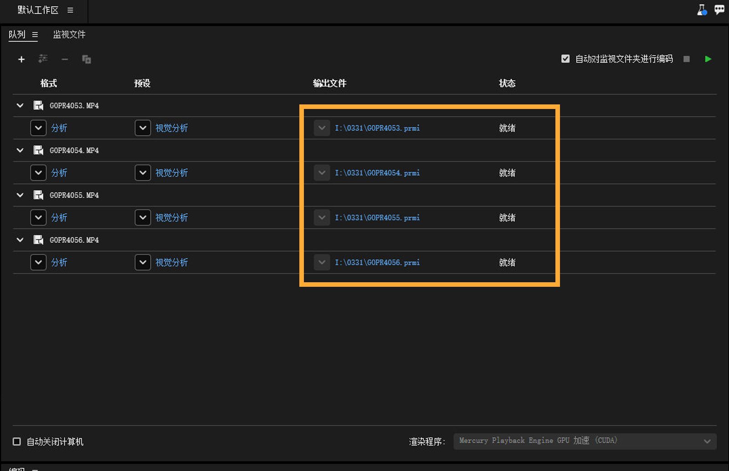Click the 就绪 status of GOPR4055.prmi
This screenshot has height=471, width=729.
tap(507, 217)
